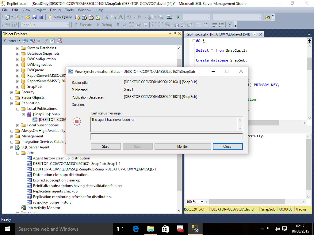
Task: Expand the Security tree node
Action: [x=12, y=92]
